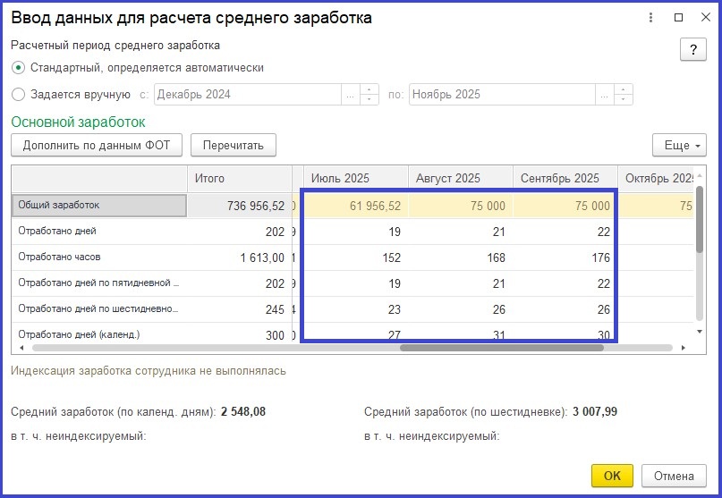Screen dimensions: 722x498
Task: Expand the Еще dropdown menu
Action: click(680, 145)
